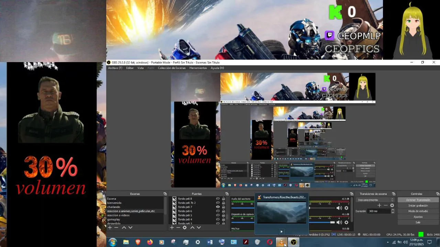The height and width of the screenshot is (247, 440).
Task: Remove the scene transition with the minus icon
Action: (x=385, y=205)
